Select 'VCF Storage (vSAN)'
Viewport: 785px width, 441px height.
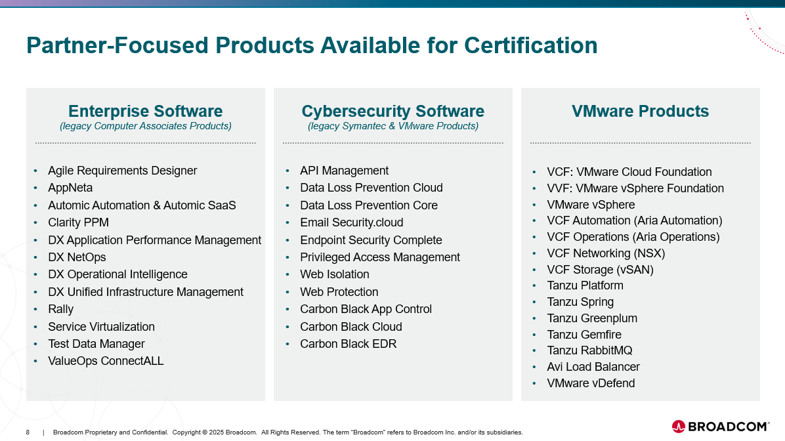click(x=601, y=270)
